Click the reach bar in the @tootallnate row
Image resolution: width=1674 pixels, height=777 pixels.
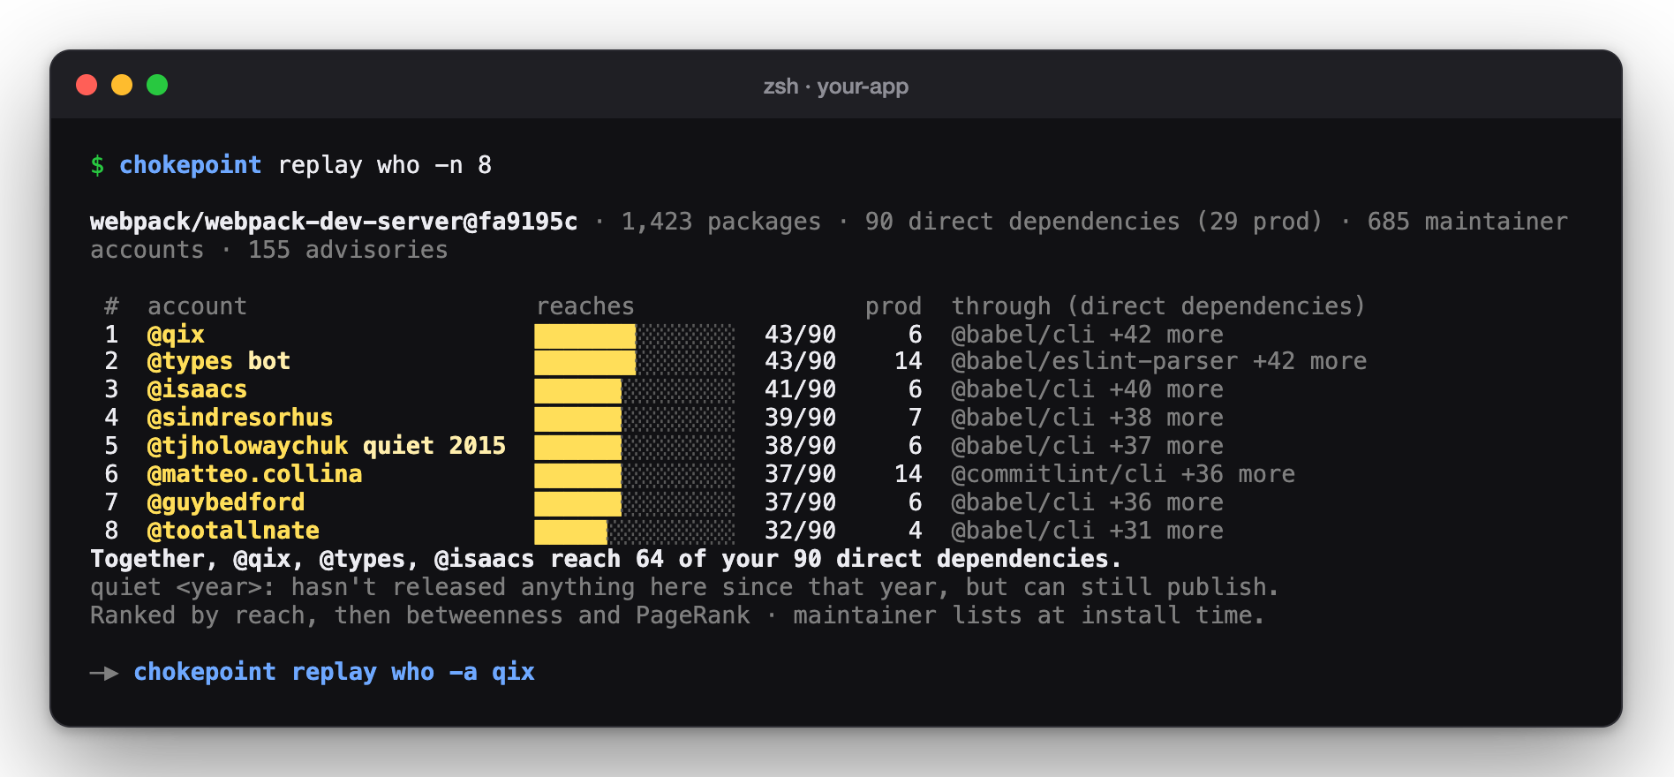634,532
